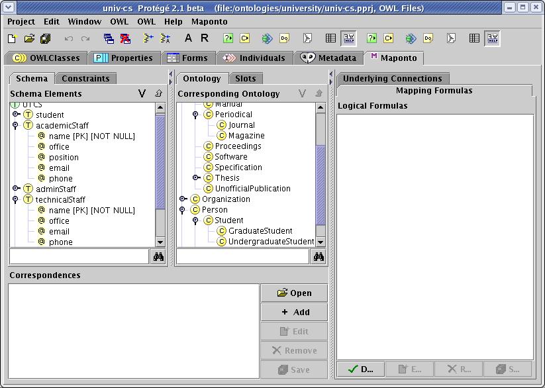This screenshot has width=545, height=388.
Task: Switch to the Constraints tab
Action: pos(85,79)
